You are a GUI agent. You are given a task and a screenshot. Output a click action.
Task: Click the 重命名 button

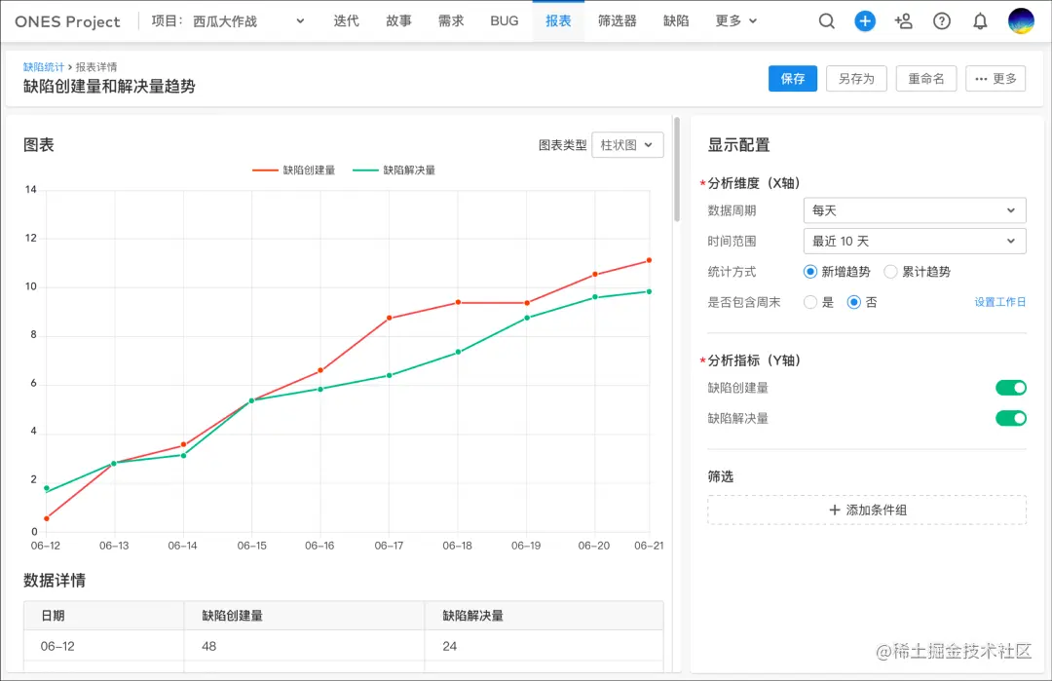[x=926, y=79]
